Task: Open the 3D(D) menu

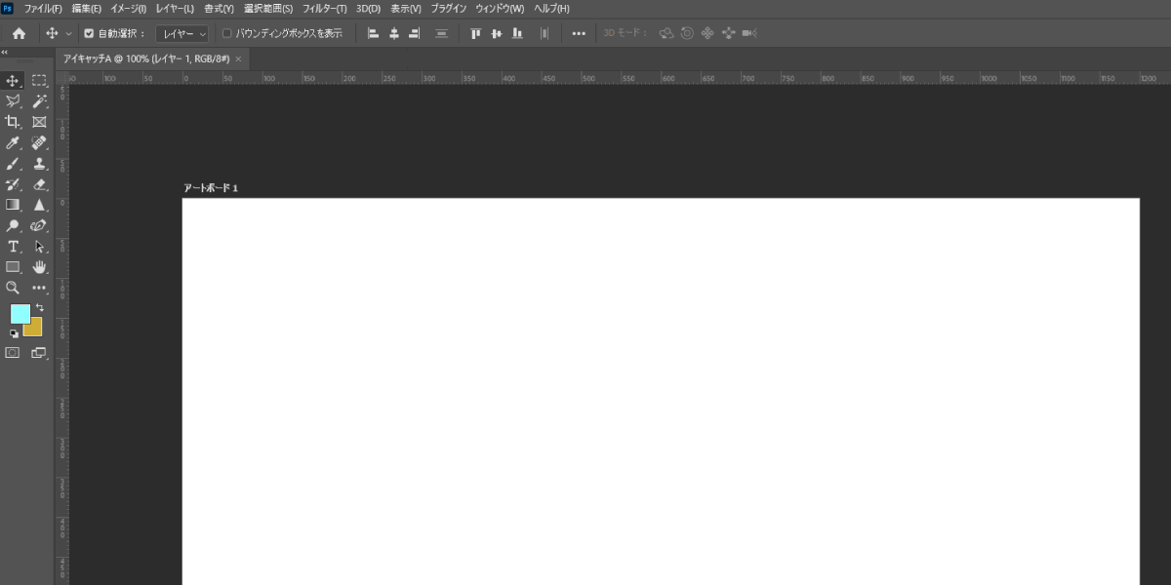Action: point(368,8)
